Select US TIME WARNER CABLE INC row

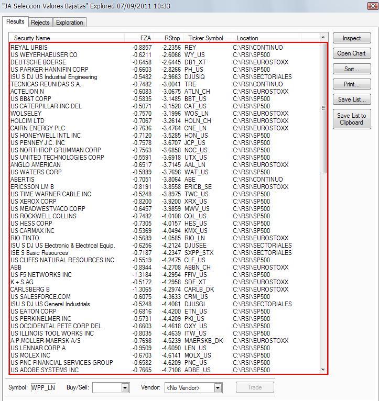click(165, 194)
